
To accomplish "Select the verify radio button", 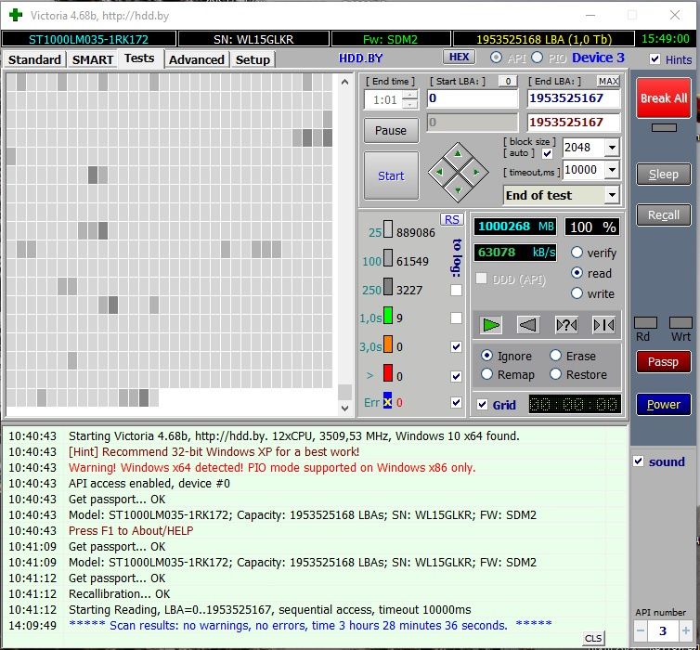I will click(577, 253).
